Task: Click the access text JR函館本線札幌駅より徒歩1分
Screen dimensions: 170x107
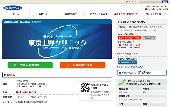Action: click(31, 102)
